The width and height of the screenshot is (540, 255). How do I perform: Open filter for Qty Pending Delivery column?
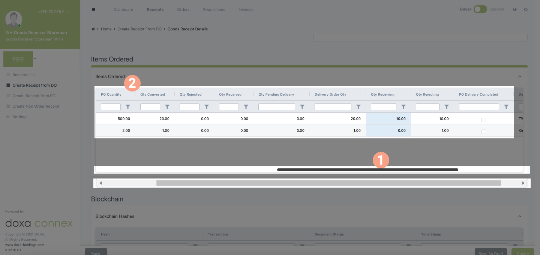click(x=302, y=107)
